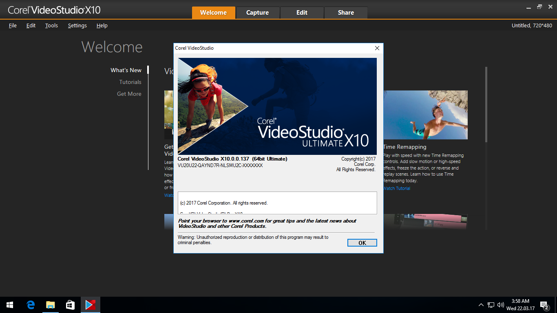Click the VideoStudio Ultimate X10 splash image

(x=277, y=106)
